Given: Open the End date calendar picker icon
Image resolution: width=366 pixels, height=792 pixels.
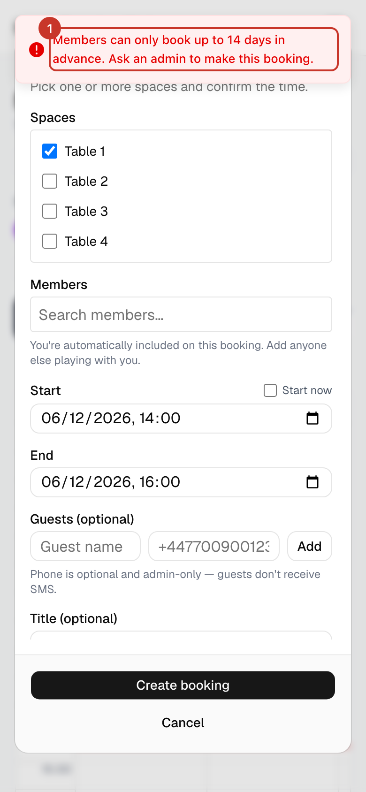Looking at the screenshot, I should (313, 482).
